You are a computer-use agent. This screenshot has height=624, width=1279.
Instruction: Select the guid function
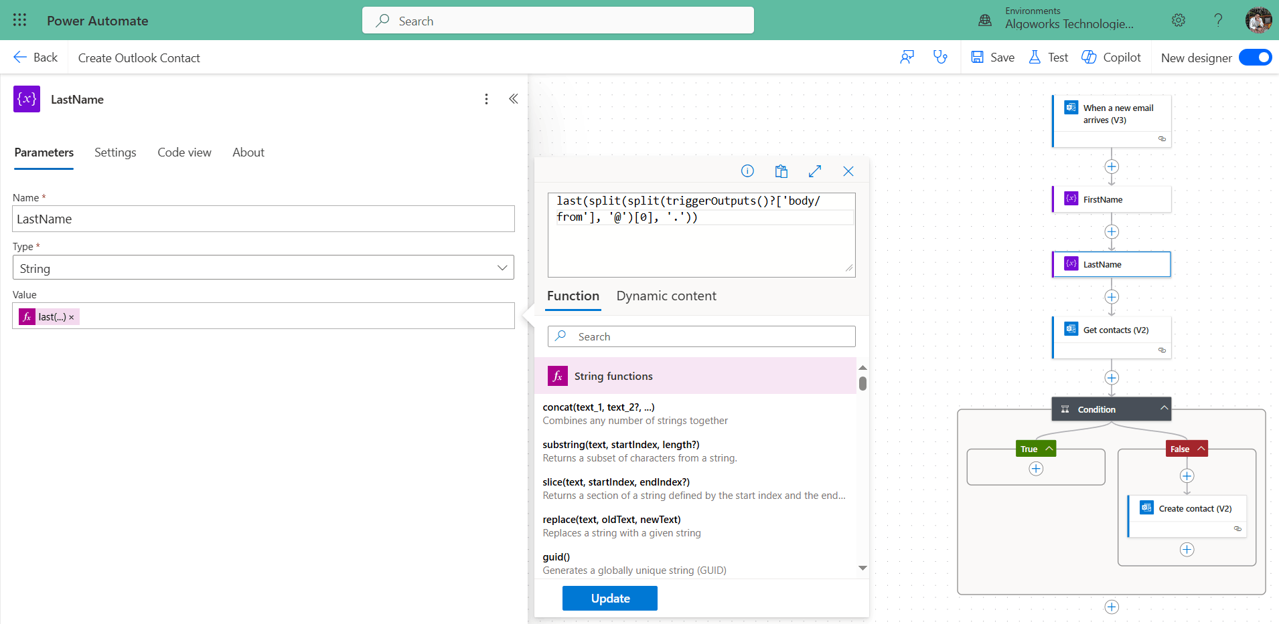pos(695,563)
